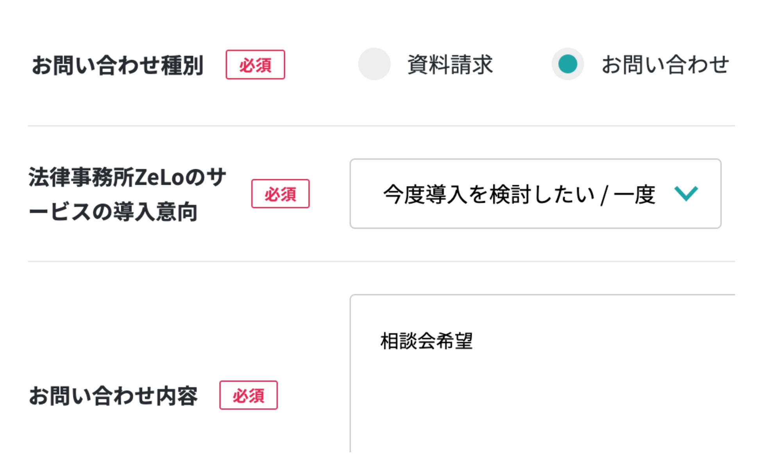
Task: Click the 相談会希望 text in textarea
Action: pos(426,341)
